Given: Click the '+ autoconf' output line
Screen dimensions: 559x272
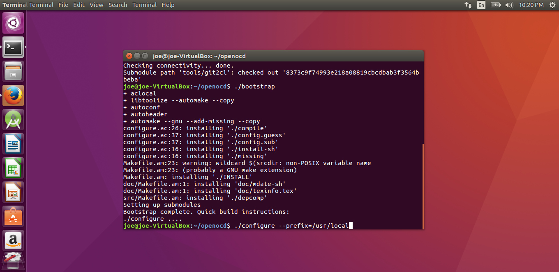Looking at the screenshot, I should coord(141,107).
